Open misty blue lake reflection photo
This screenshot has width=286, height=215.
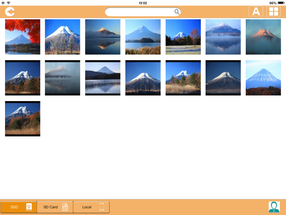coord(223,37)
